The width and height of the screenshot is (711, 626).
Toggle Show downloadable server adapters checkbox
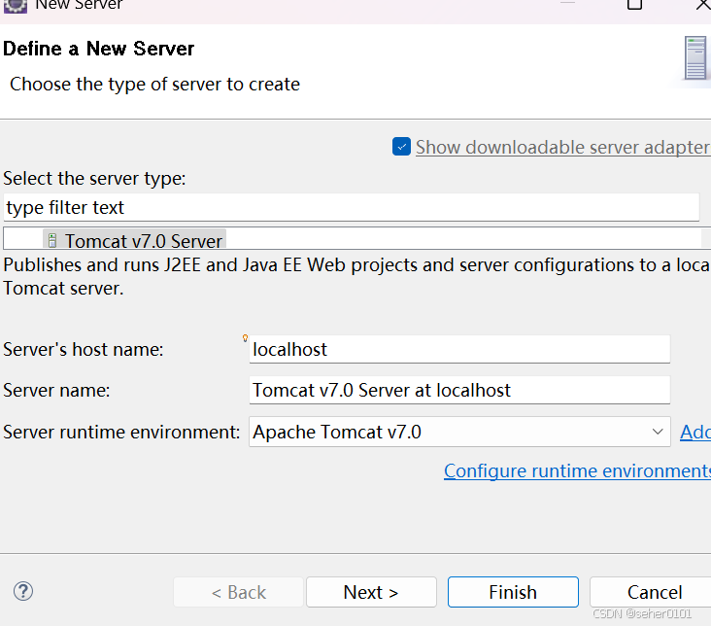tap(401, 147)
